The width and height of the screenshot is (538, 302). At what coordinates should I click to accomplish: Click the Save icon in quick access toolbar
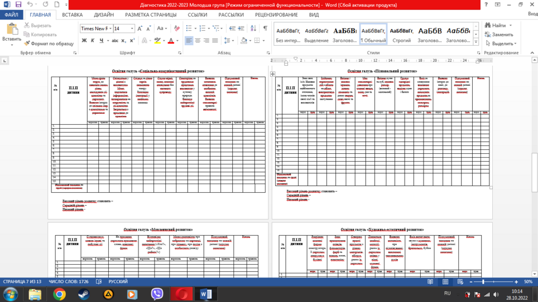pyautogui.click(x=18, y=5)
